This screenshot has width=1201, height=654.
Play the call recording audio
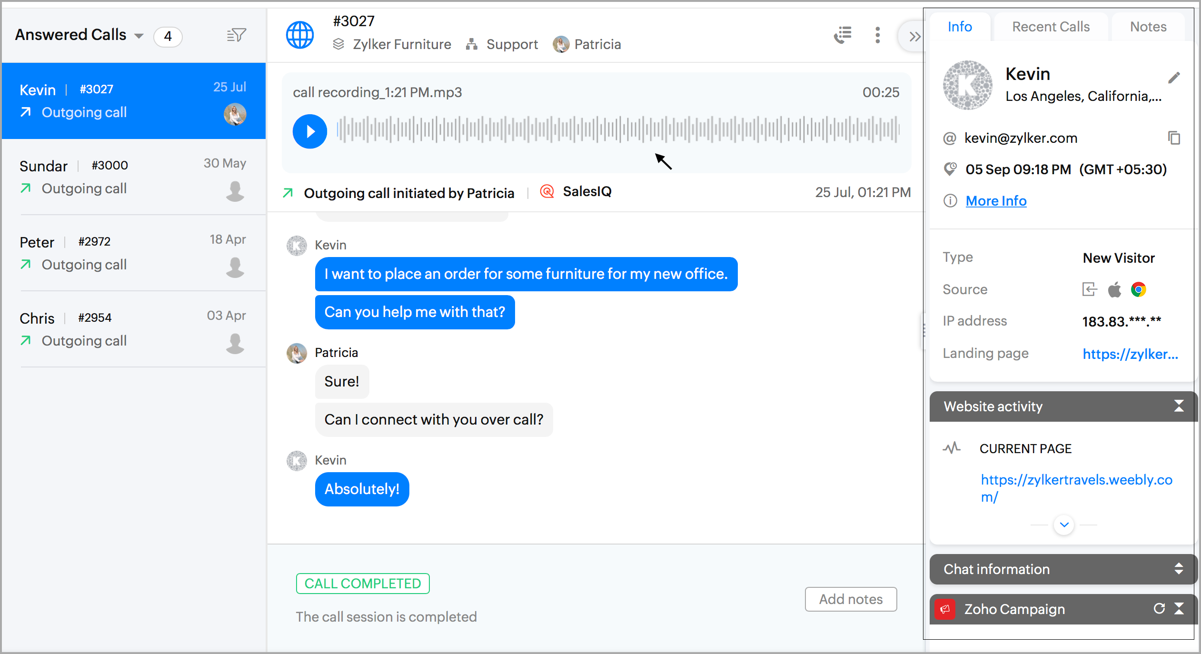pos(310,131)
